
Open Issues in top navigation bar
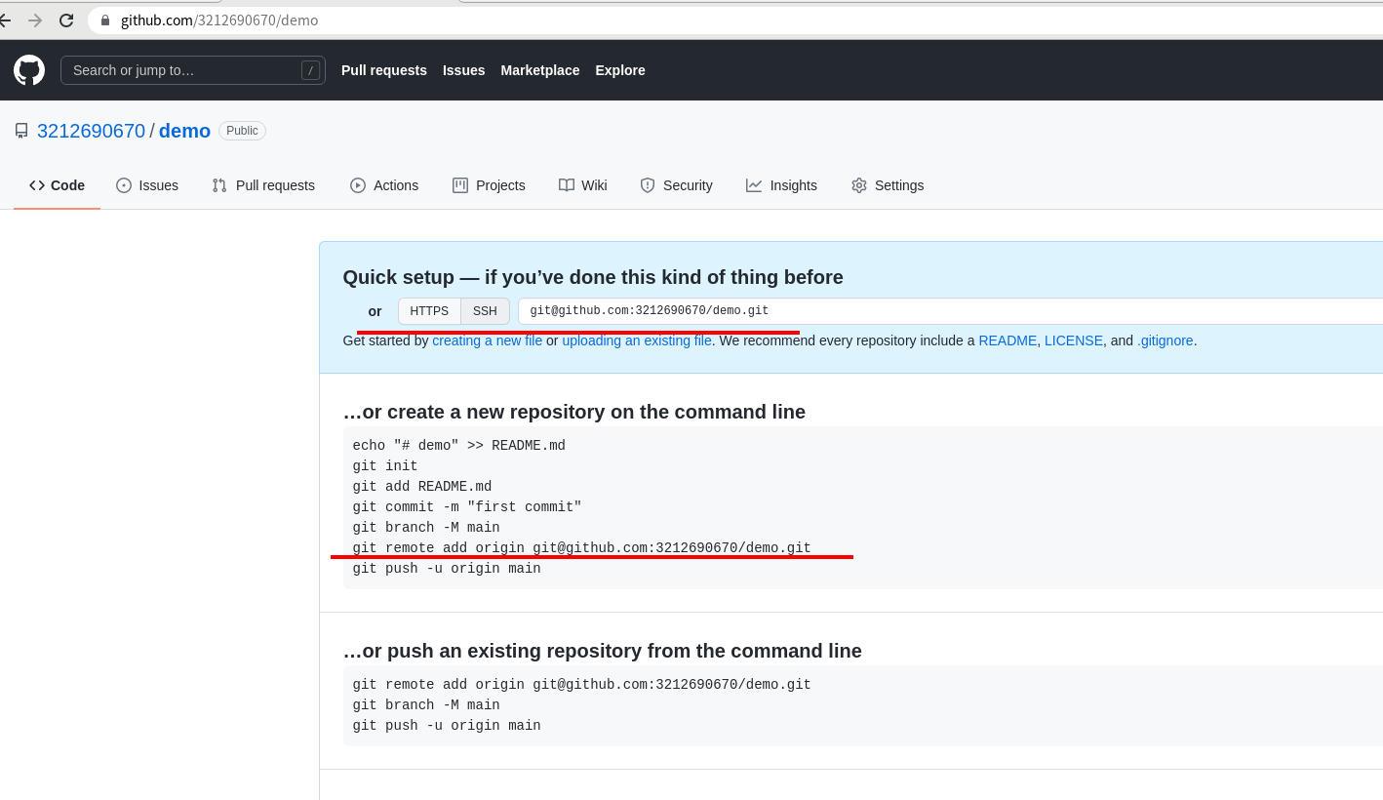[464, 70]
